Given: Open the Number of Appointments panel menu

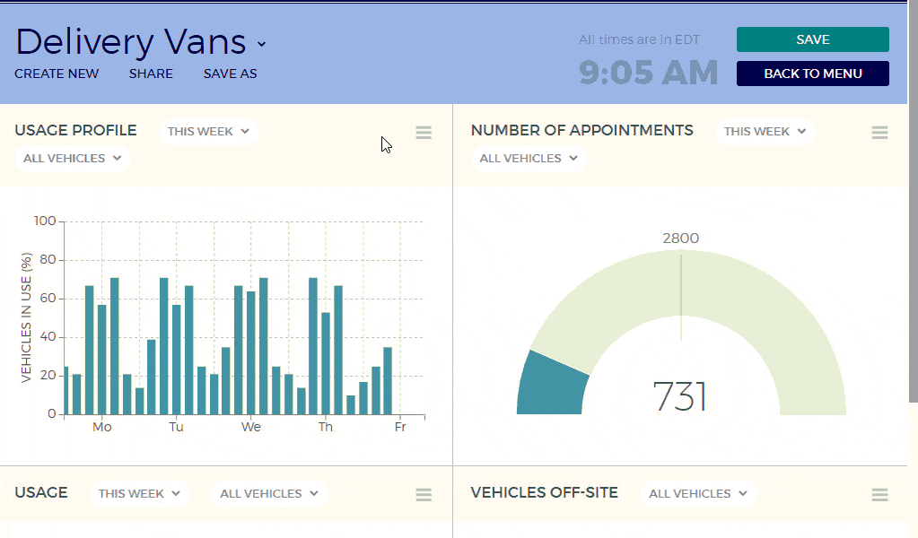Looking at the screenshot, I should pos(879,132).
